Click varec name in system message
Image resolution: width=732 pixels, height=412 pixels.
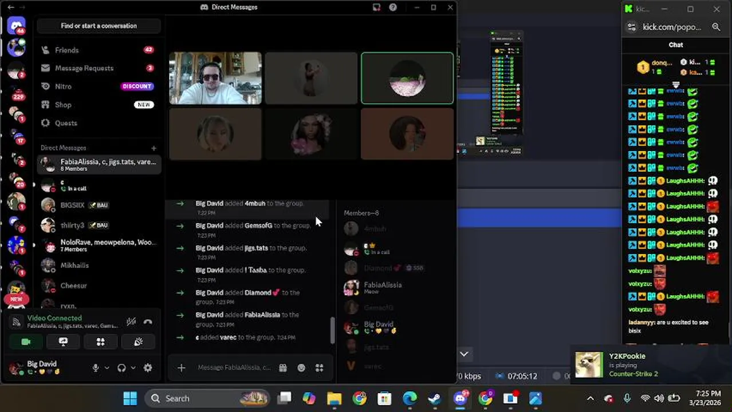click(228, 338)
